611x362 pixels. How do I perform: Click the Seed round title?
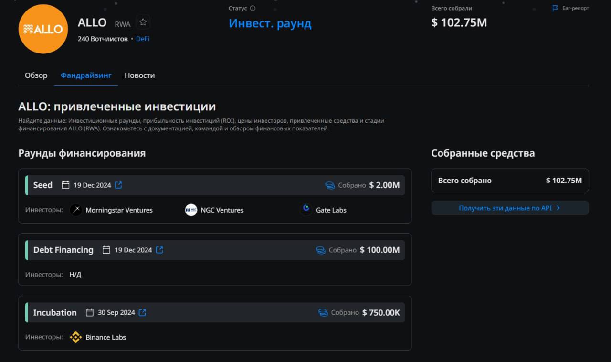click(42, 185)
